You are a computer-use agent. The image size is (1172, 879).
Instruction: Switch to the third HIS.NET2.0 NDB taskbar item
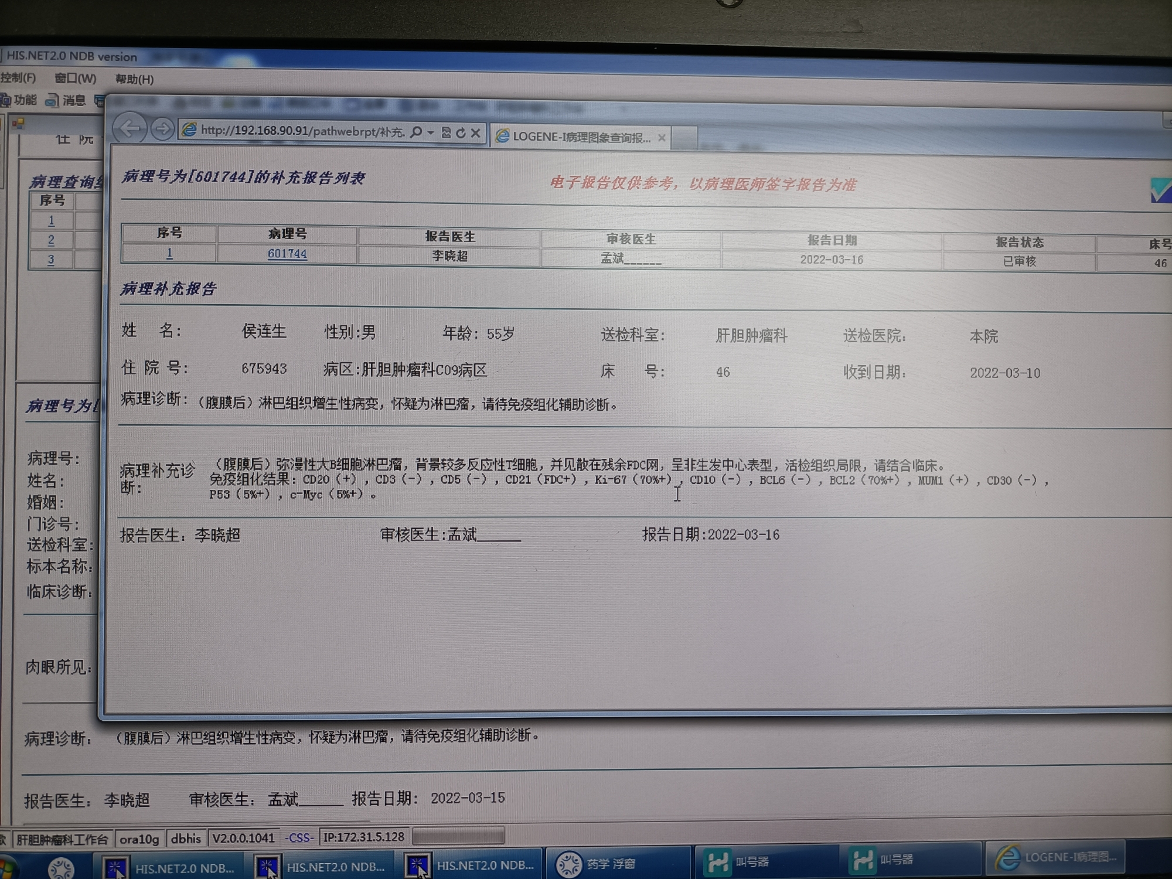click(x=472, y=865)
